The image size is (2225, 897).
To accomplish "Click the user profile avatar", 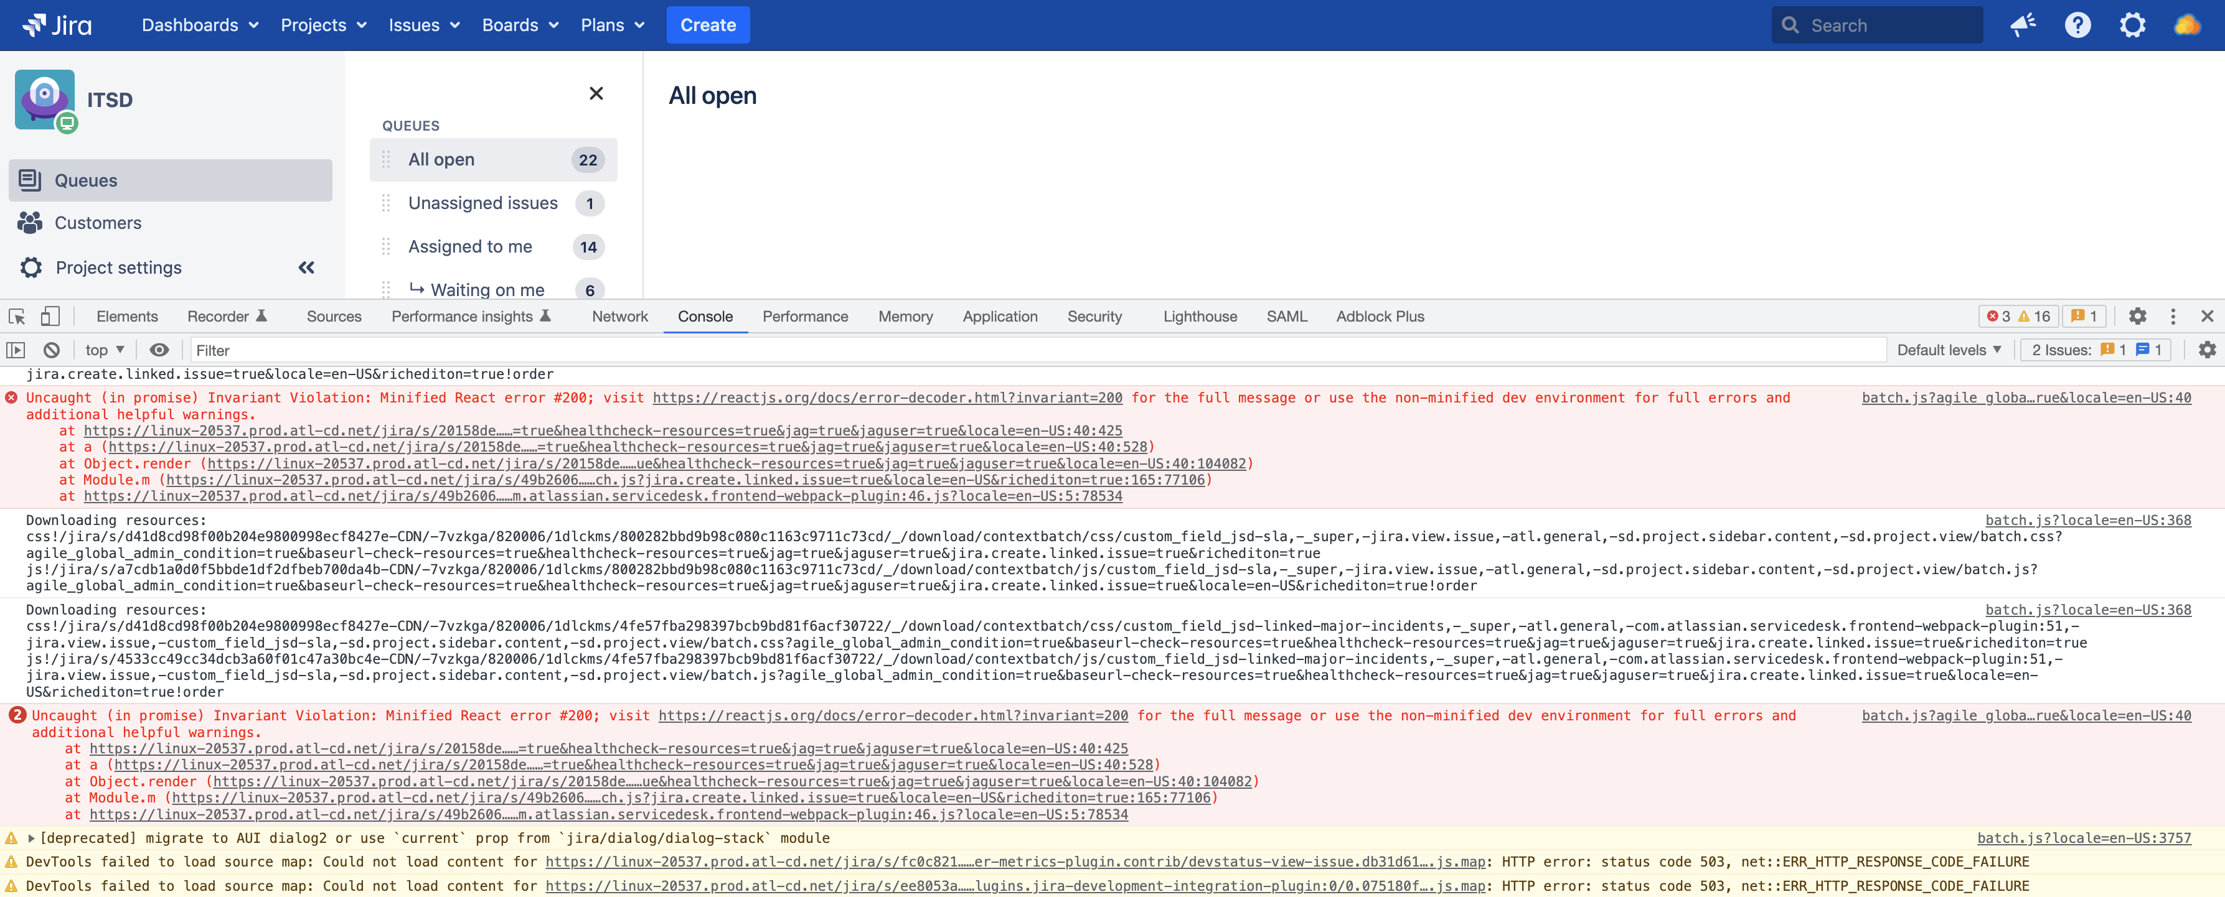I will coord(2186,25).
